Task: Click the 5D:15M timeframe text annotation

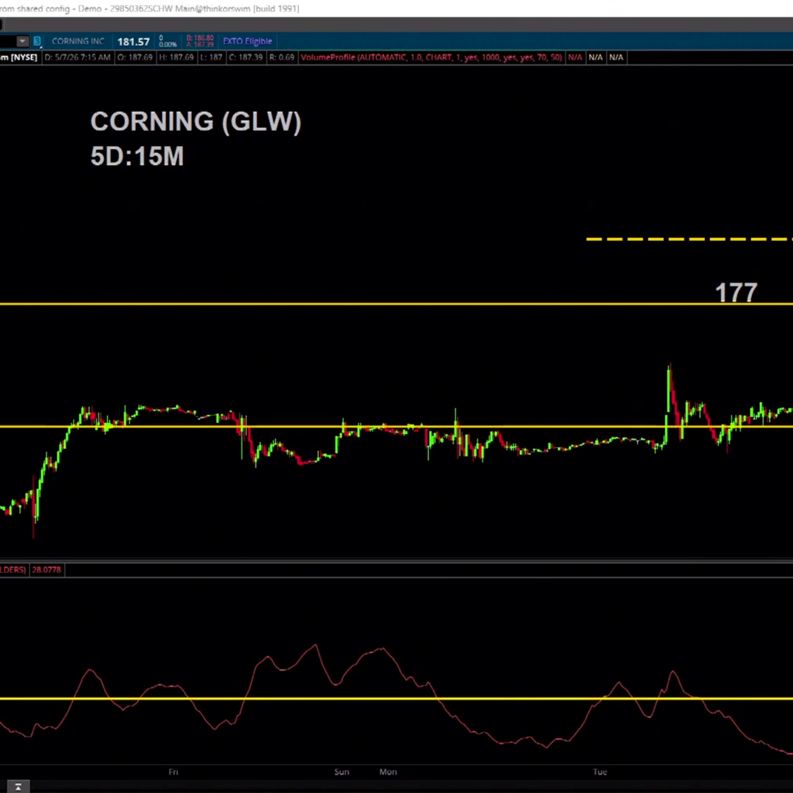Action: pyautogui.click(x=137, y=156)
